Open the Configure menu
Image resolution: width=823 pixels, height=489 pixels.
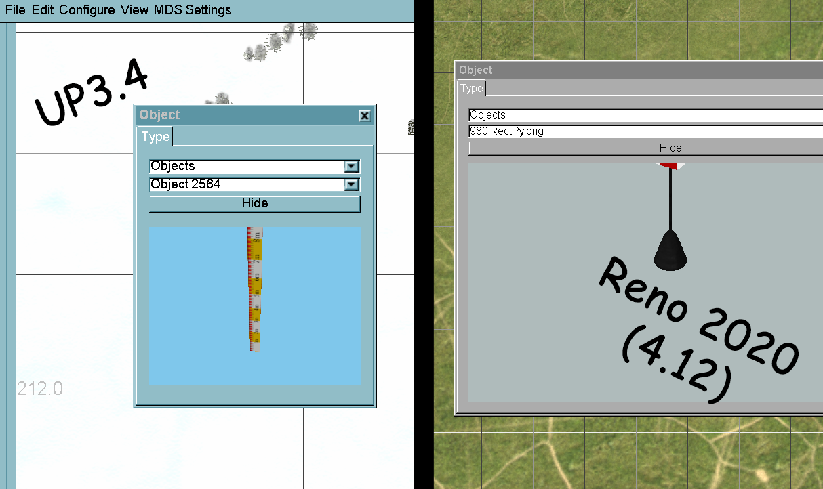click(x=87, y=10)
